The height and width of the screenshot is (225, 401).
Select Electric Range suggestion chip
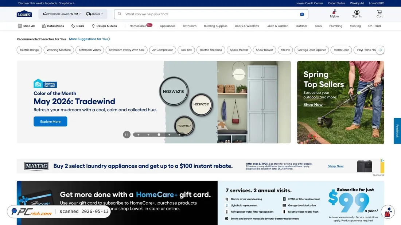click(29, 50)
